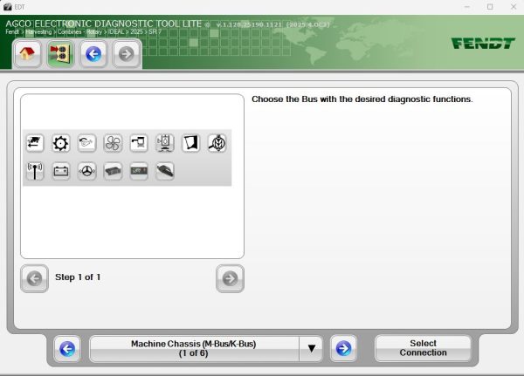524x376 pixels.
Task: Select the cog wheel diagnostic icon
Action: pos(61,143)
